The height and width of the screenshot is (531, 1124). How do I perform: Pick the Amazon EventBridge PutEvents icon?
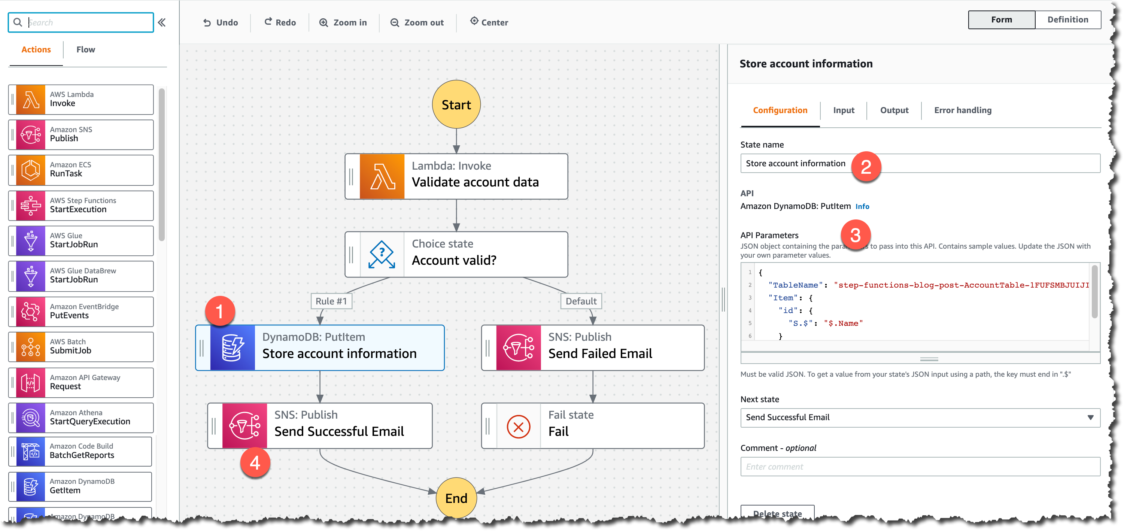[x=31, y=312]
